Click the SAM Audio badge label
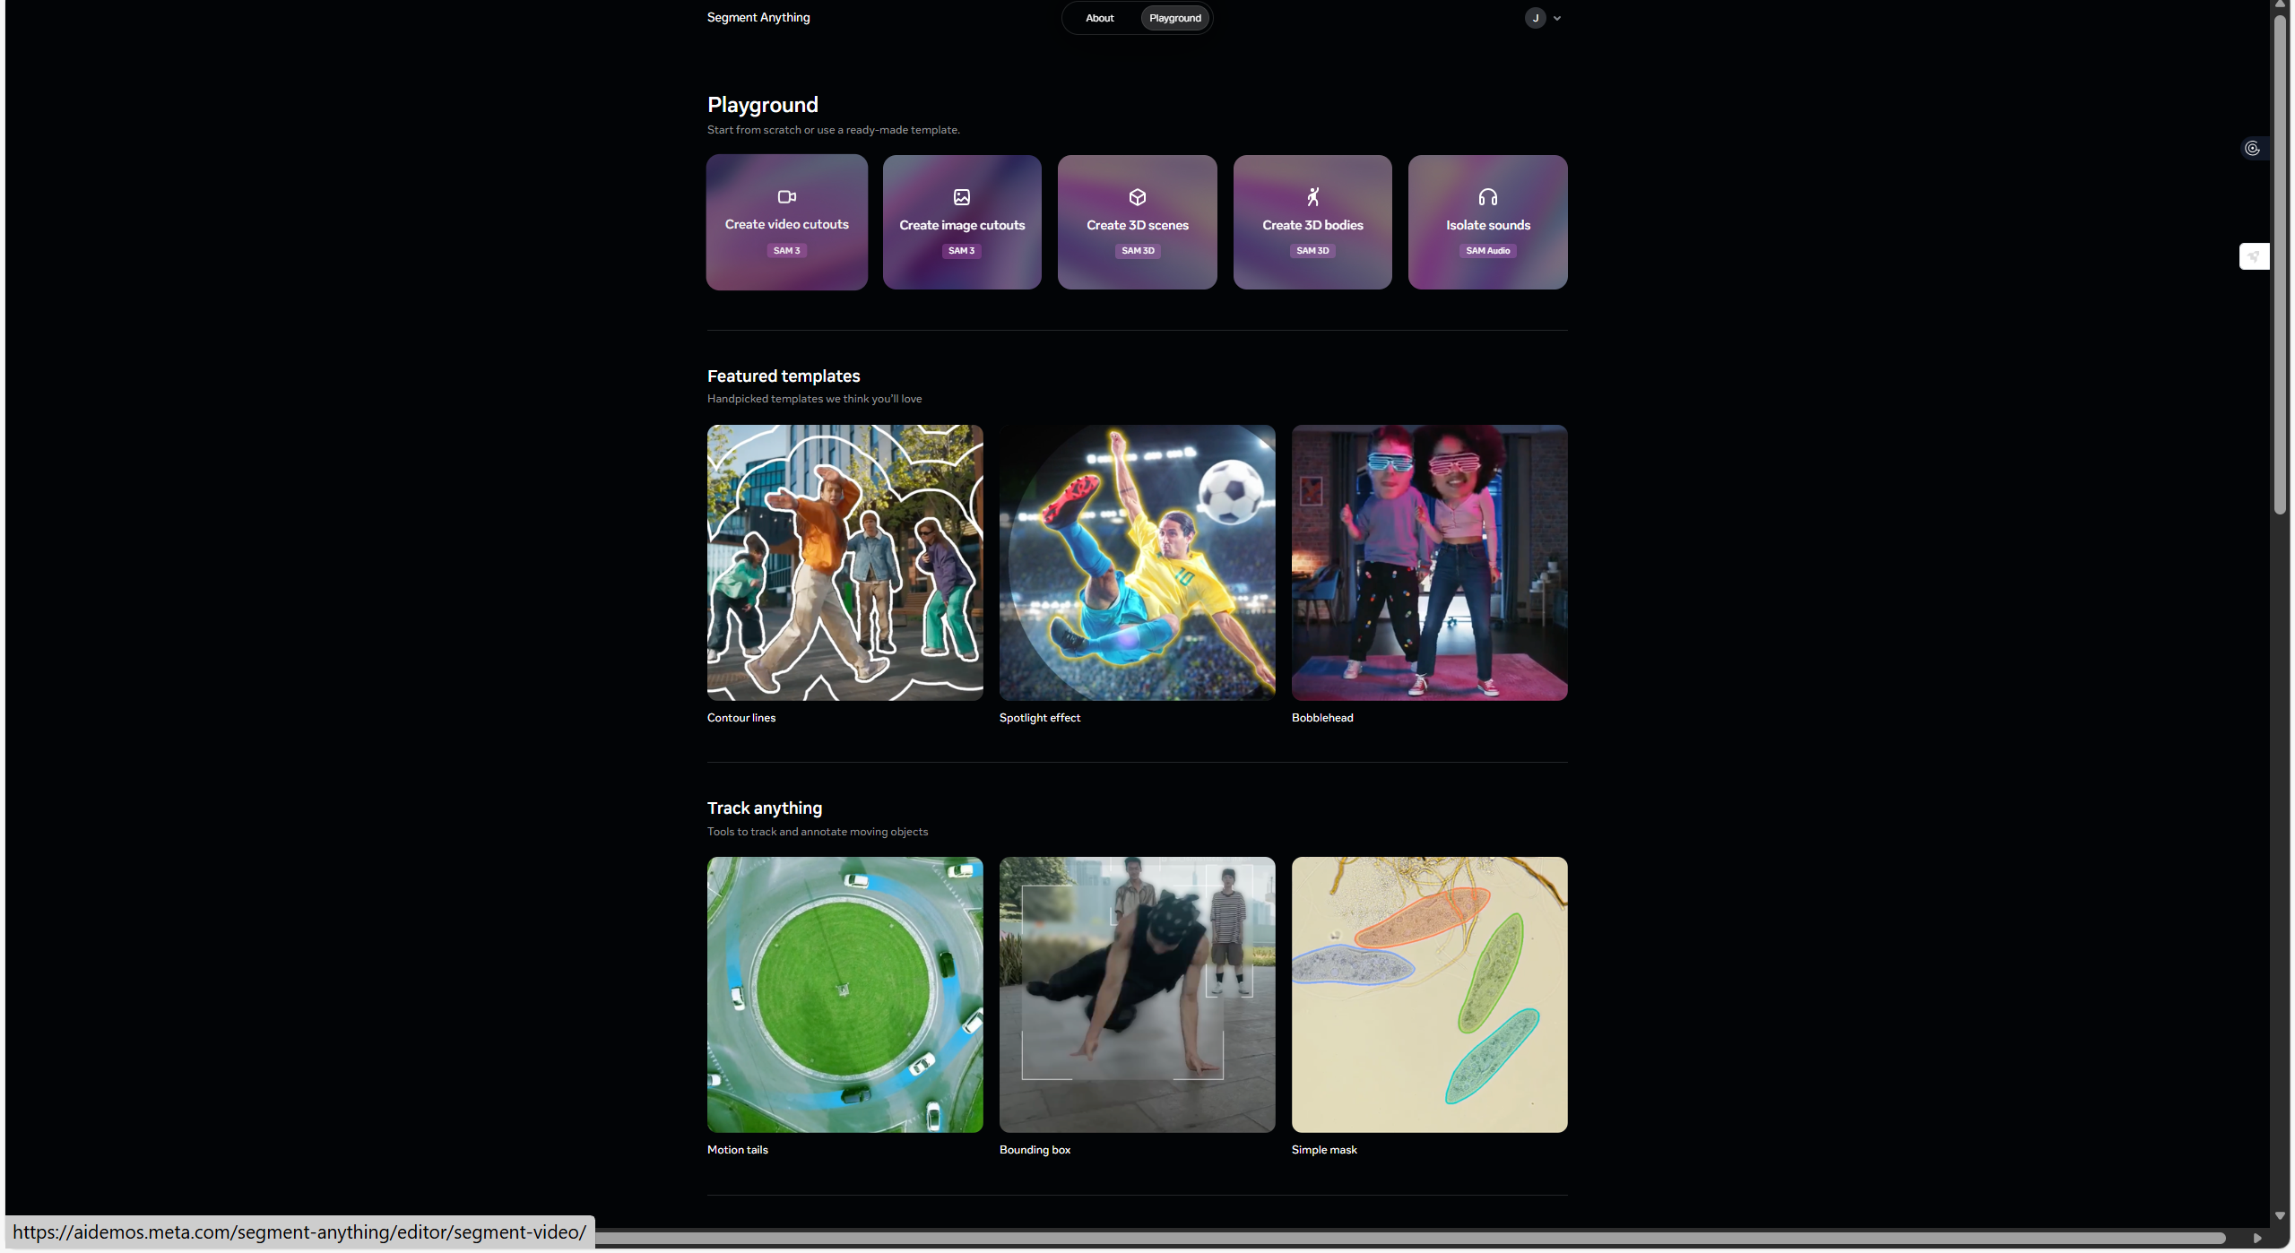 click(1487, 251)
